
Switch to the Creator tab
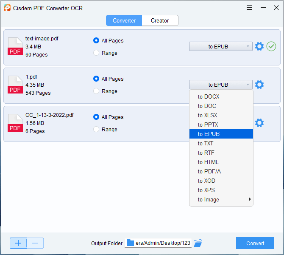160,20
